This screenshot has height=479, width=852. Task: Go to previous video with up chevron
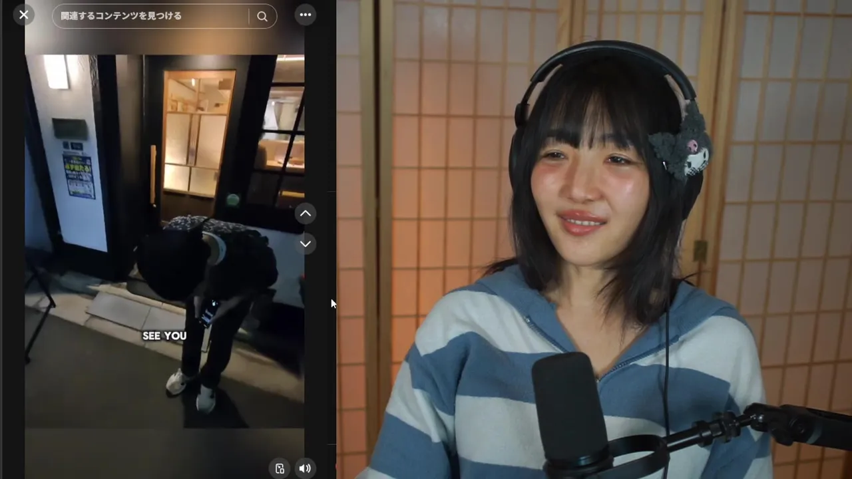tap(306, 214)
